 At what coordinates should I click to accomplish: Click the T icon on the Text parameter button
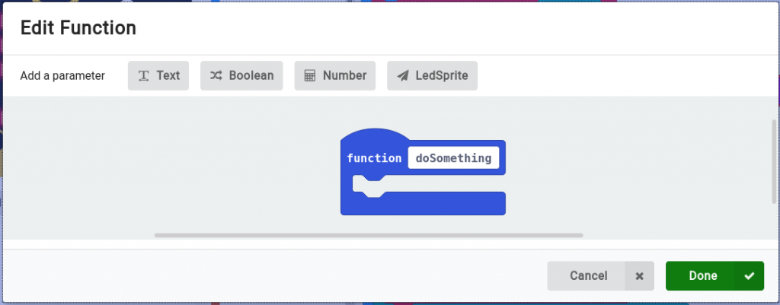(143, 76)
